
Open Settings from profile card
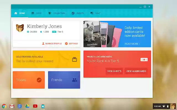tap(71, 43)
